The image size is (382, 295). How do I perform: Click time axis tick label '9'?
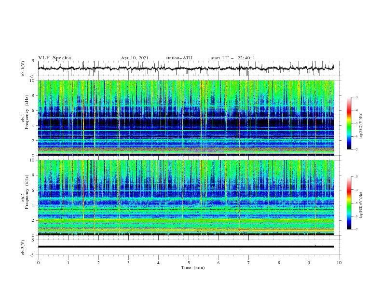(x=309, y=263)
